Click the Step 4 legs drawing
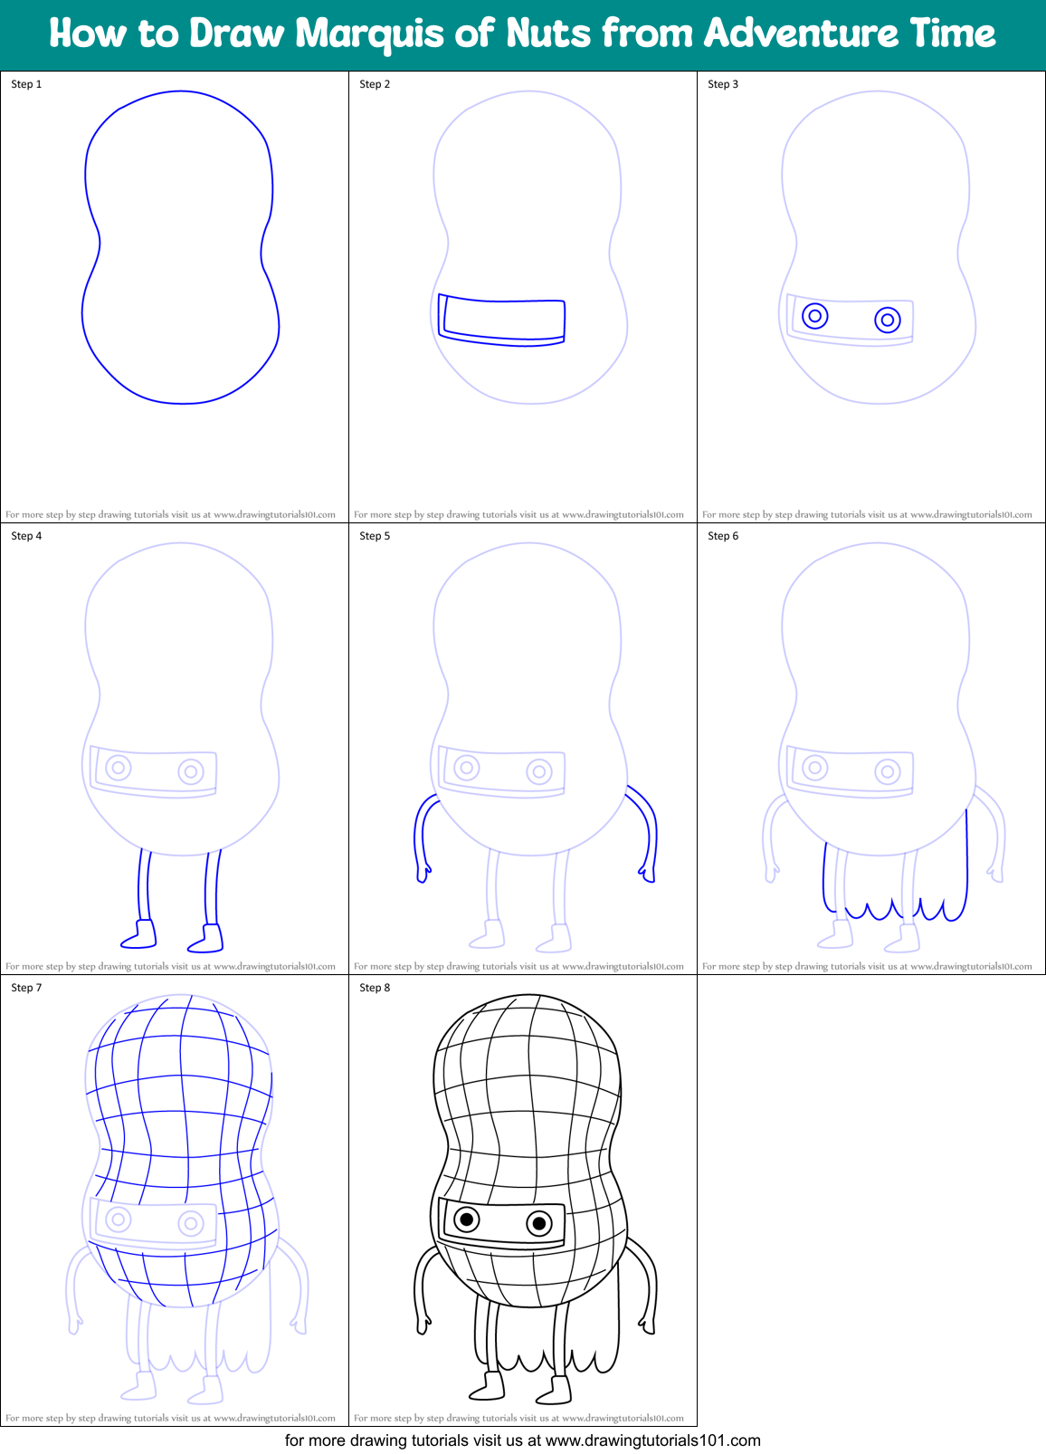The height and width of the screenshot is (1454, 1046). (174, 900)
